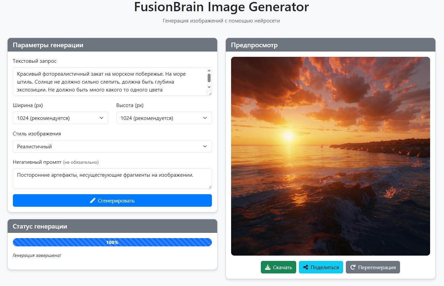Click the pencil icon on the Сгенерировать button
The height and width of the screenshot is (286, 444).
click(93, 200)
